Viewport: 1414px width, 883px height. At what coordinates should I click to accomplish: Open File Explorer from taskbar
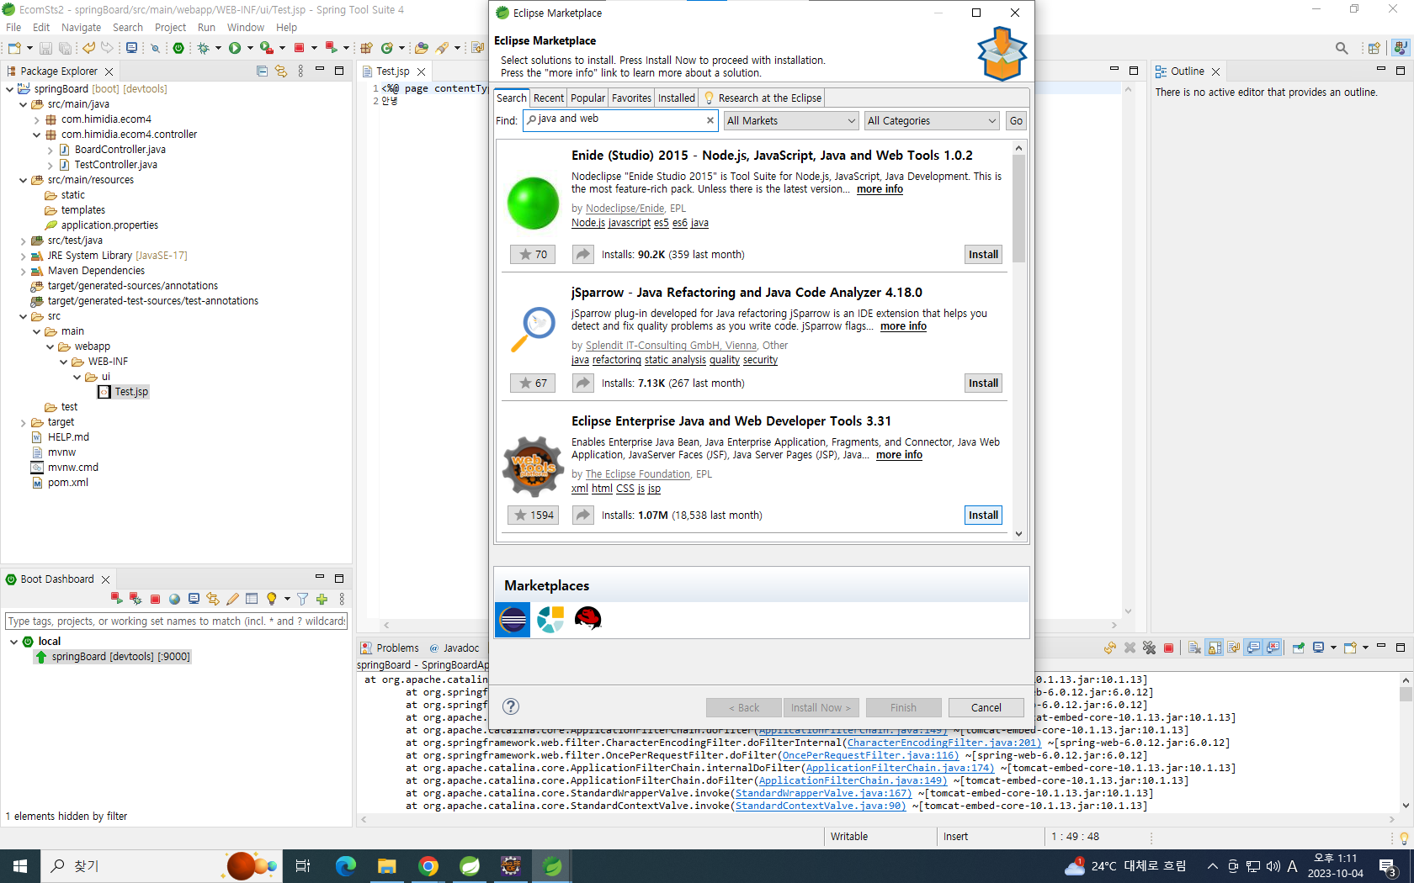pos(387,866)
